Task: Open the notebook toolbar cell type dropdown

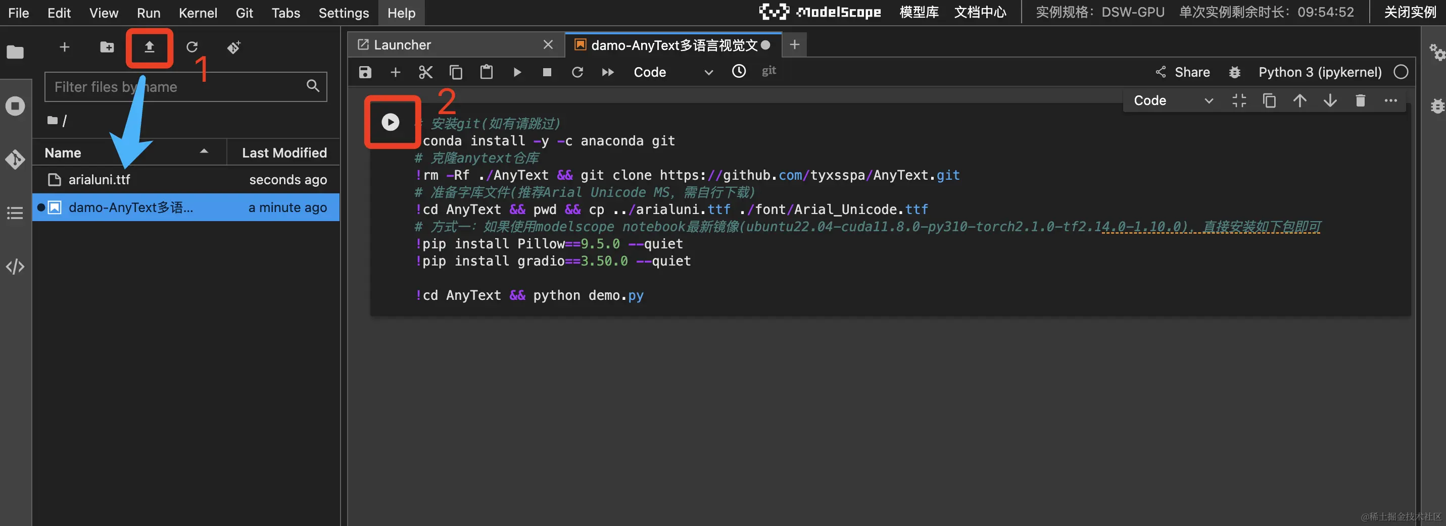Action: (x=672, y=72)
